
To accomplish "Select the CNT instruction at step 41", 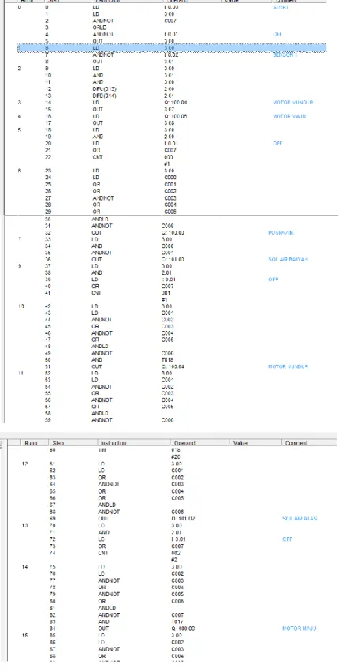I will pyautogui.click(x=96, y=293).
